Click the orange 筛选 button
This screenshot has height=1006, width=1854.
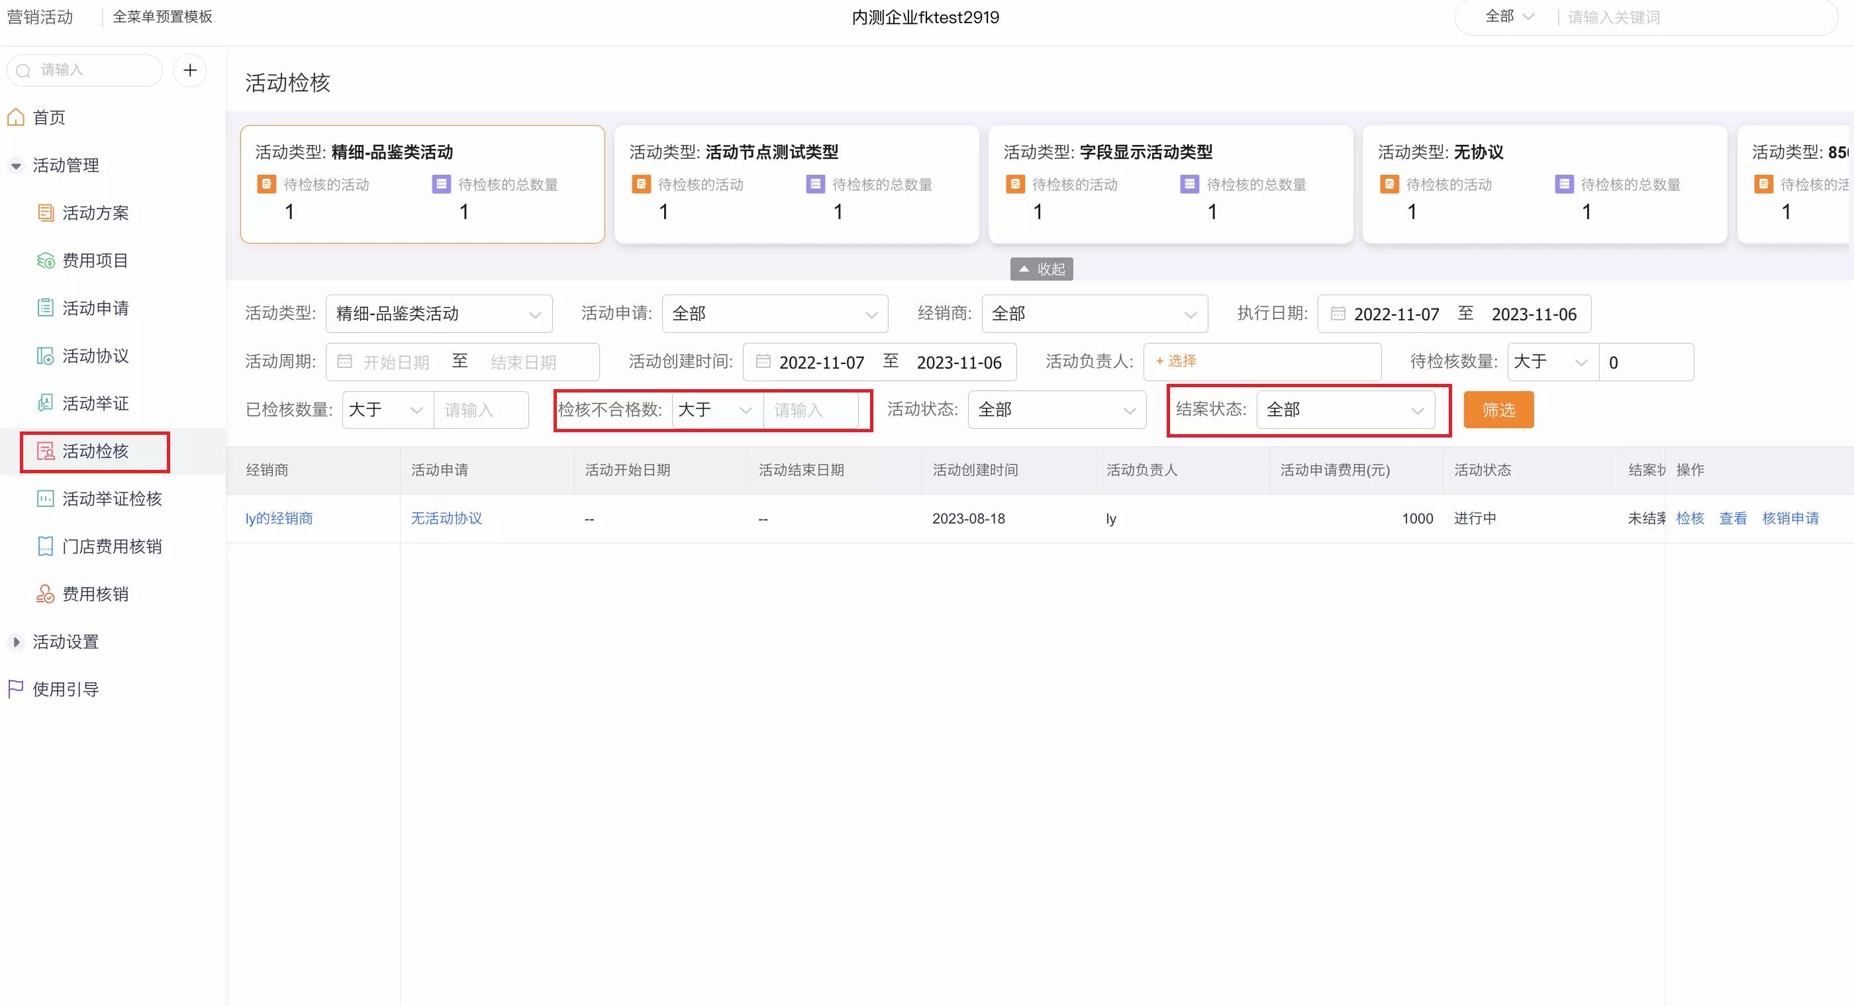coord(1498,409)
